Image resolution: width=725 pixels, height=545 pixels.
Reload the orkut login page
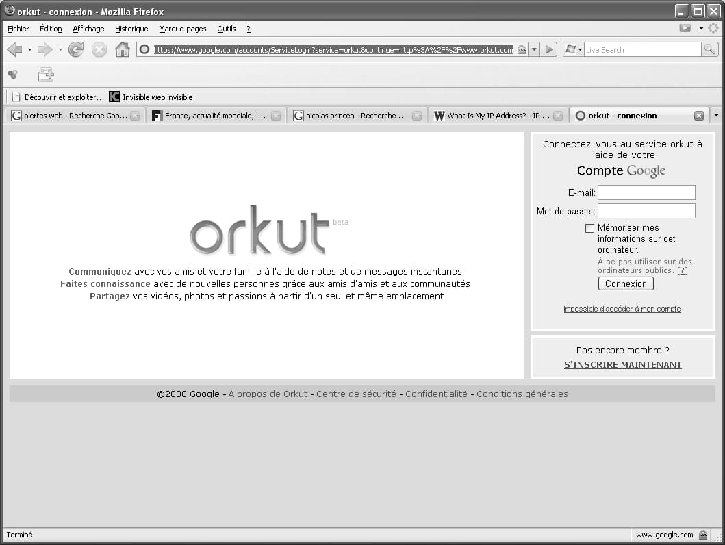[75, 49]
